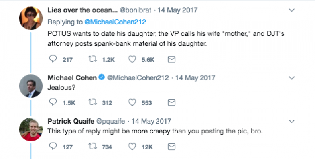The width and height of the screenshot is (315, 159).
Task: Like Patrick Quaife's tweet with 12K likes
Action: (132, 147)
